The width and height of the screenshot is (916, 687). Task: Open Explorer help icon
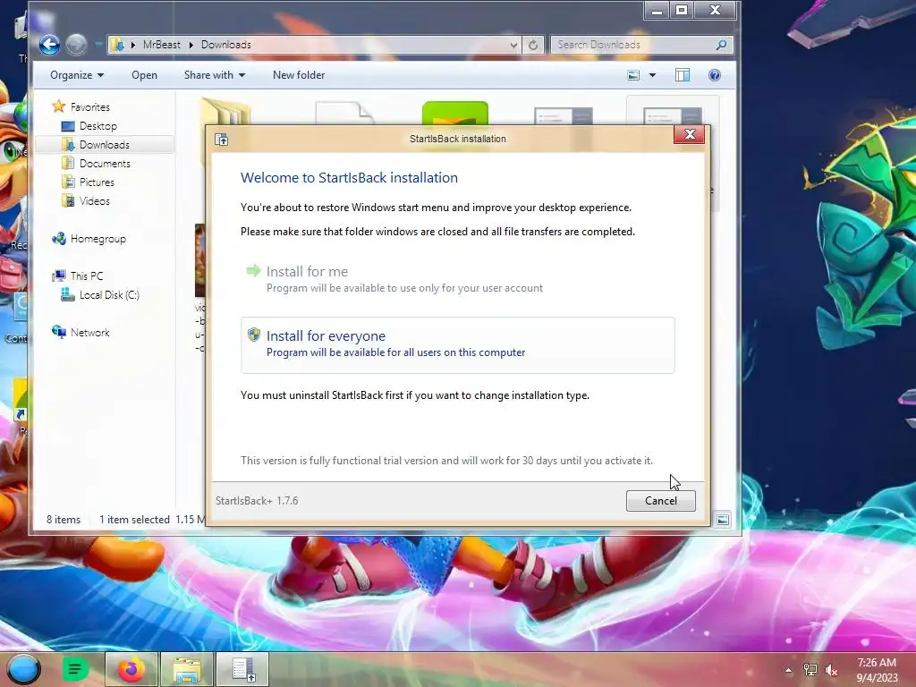[715, 75]
